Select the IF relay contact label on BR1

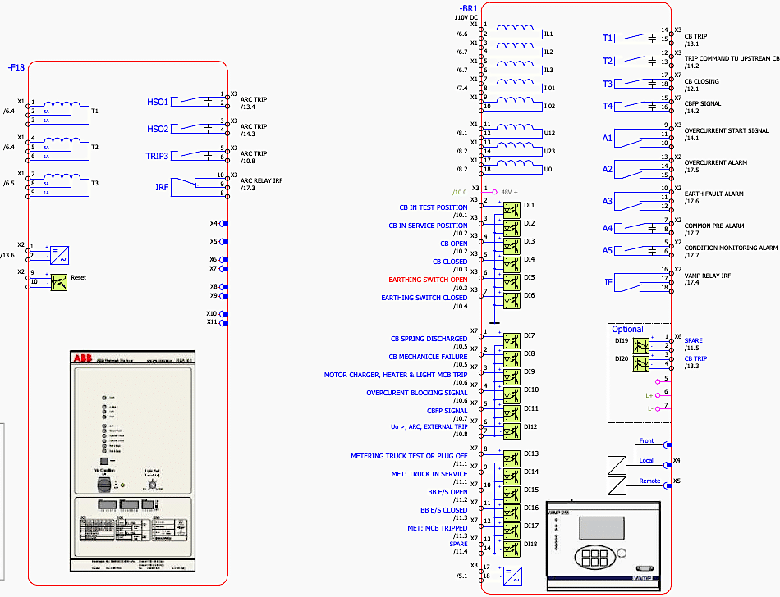608,282
